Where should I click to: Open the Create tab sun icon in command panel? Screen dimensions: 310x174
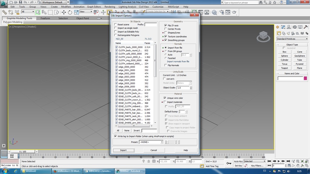coord(278,27)
